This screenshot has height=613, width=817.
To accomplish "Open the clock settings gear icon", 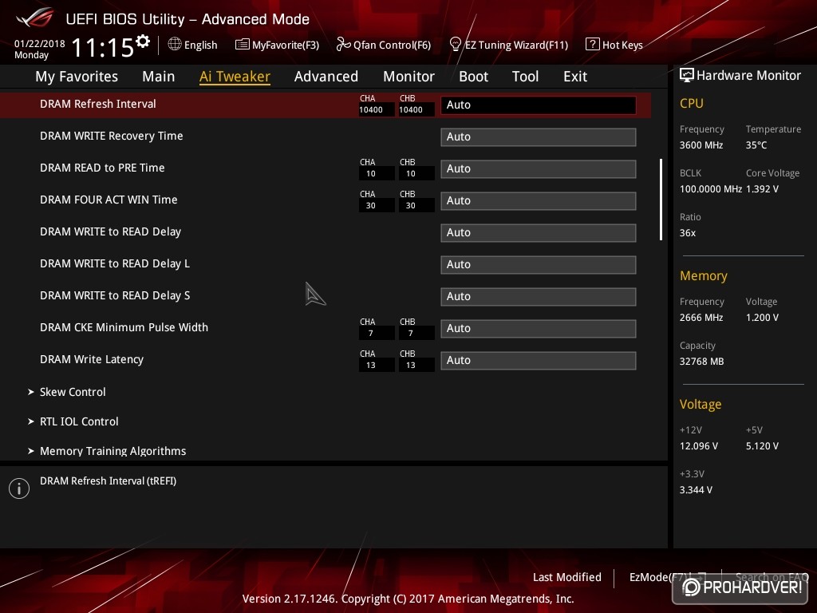I will 143,42.
